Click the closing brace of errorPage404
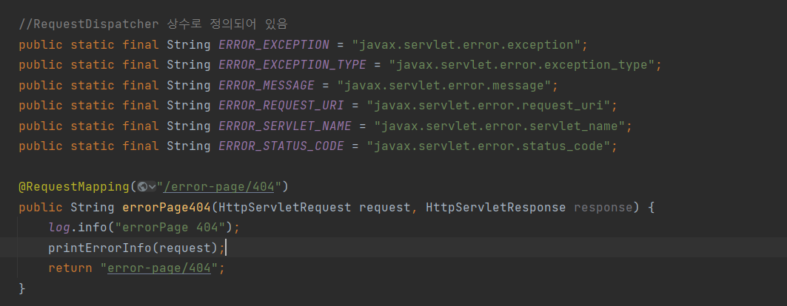This screenshot has height=306, width=787. [21, 288]
